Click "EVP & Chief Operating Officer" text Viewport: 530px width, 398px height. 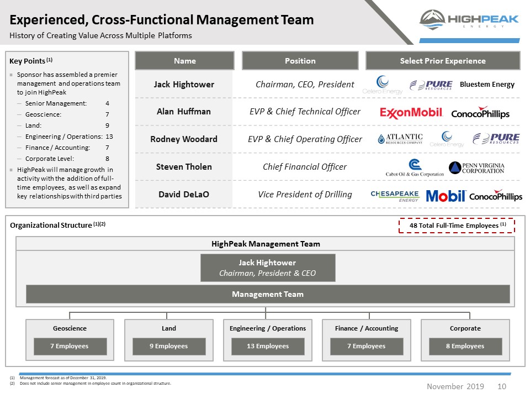[305, 139]
